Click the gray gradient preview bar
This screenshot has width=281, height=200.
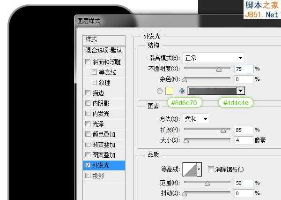pyautogui.click(x=212, y=91)
